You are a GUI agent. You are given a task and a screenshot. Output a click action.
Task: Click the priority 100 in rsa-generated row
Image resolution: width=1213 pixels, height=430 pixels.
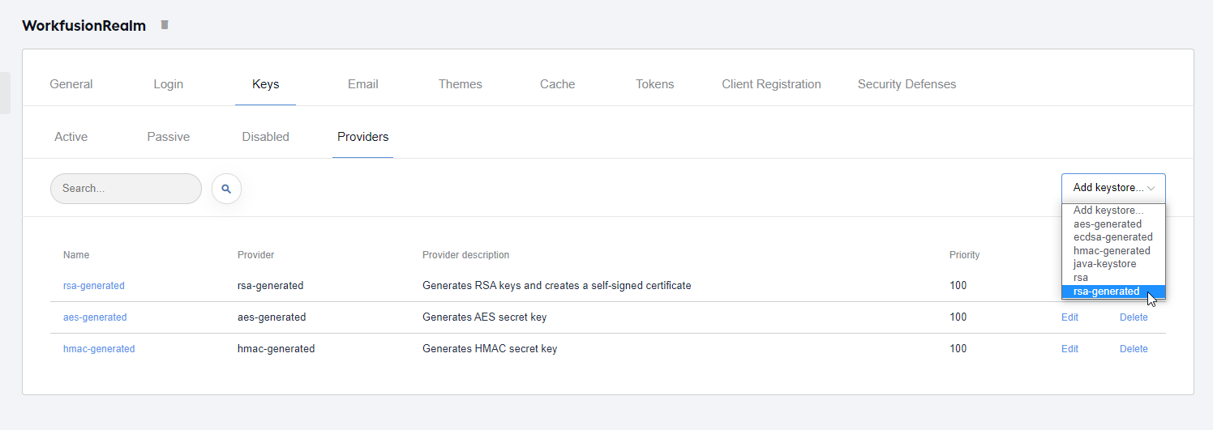(x=958, y=286)
